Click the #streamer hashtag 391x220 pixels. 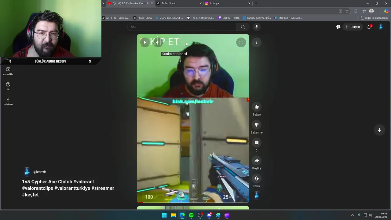tap(103, 188)
